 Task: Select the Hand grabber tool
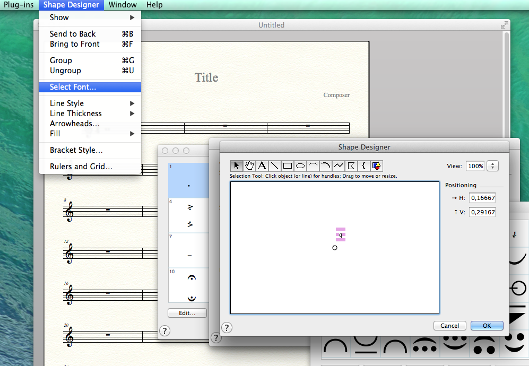tap(249, 165)
